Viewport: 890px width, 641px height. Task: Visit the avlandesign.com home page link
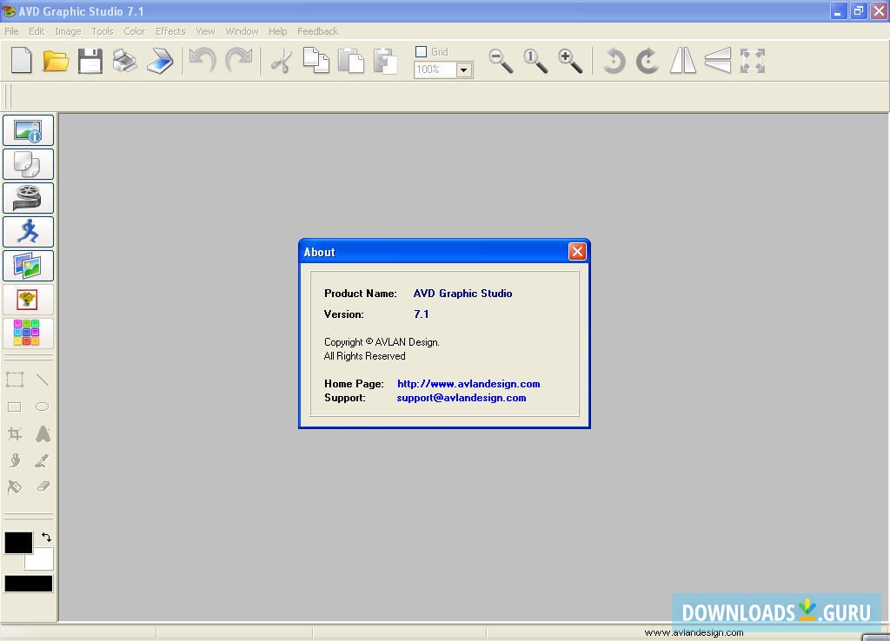468,383
